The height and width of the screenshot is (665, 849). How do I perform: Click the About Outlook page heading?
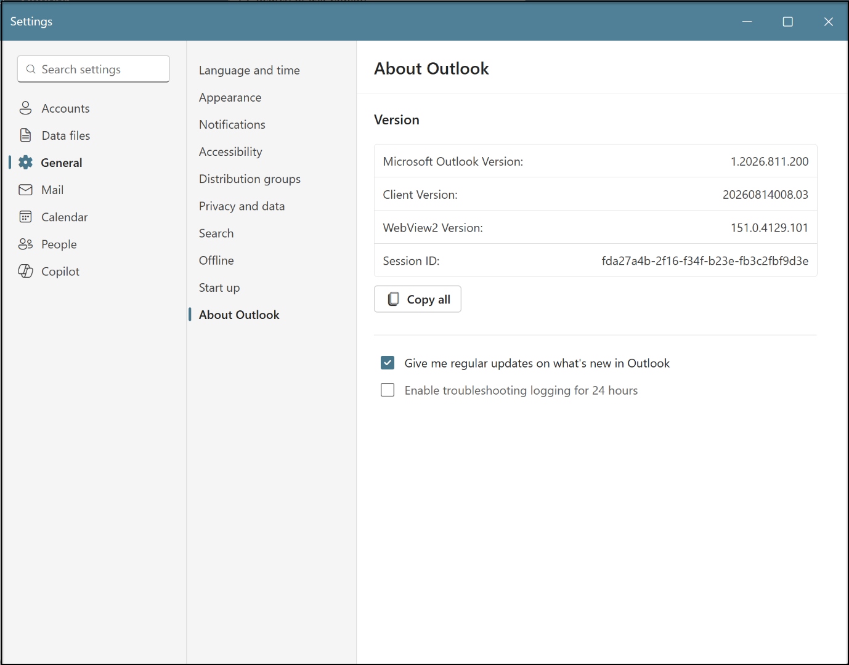click(431, 68)
